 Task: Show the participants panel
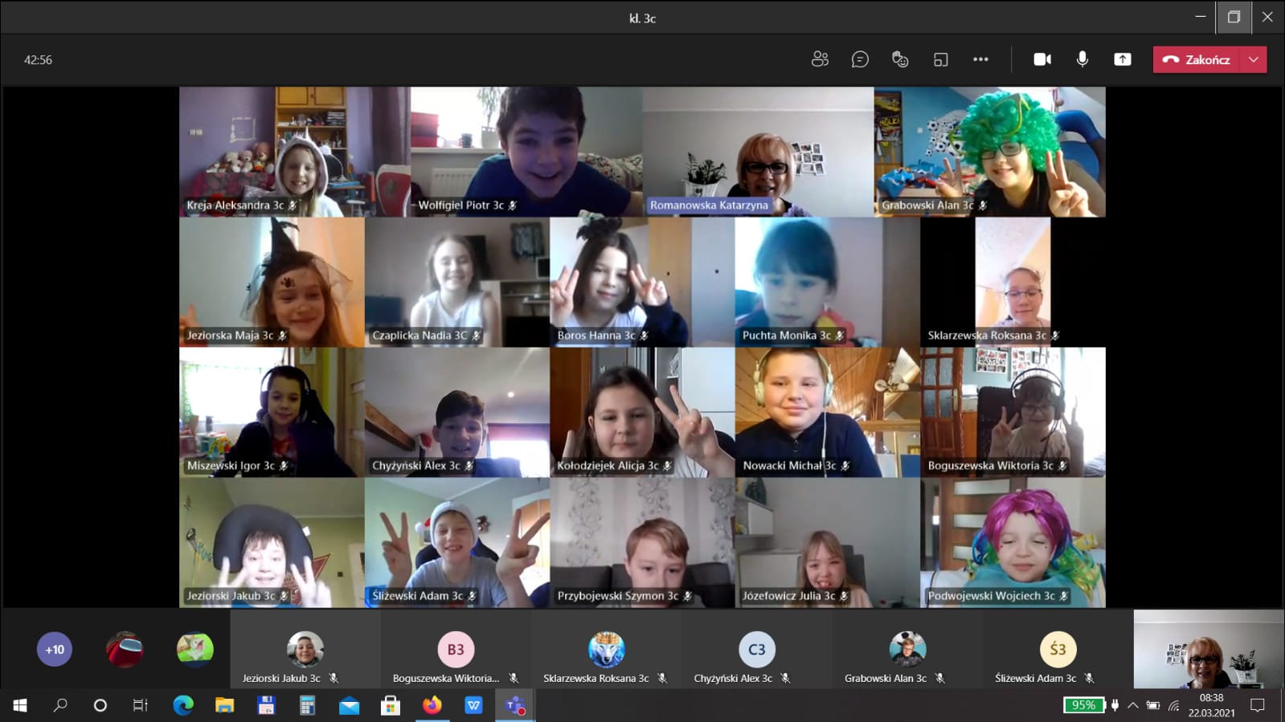click(820, 59)
